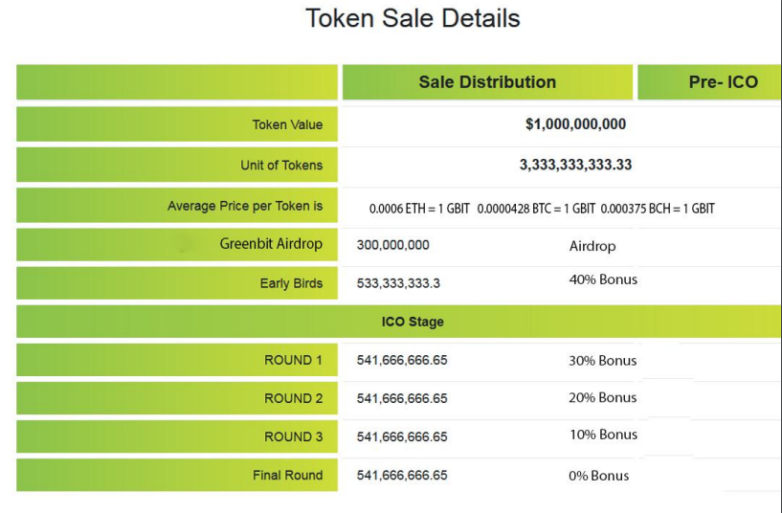The width and height of the screenshot is (782, 513).
Task: Select the Pre- ICO column header
Action: (723, 82)
